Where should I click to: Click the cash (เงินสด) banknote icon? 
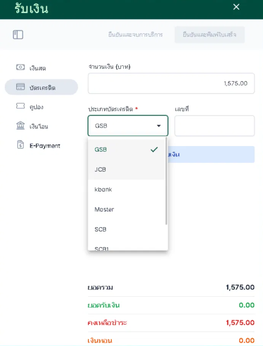pyautogui.click(x=20, y=67)
